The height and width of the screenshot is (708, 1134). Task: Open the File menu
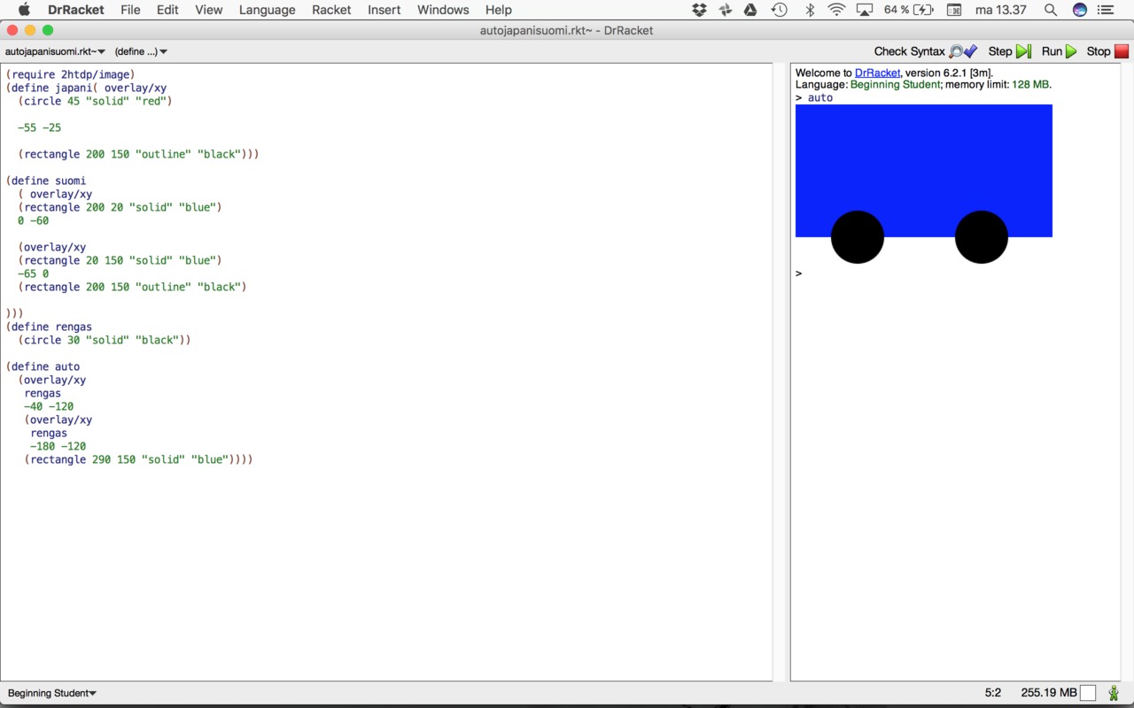(130, 10)
